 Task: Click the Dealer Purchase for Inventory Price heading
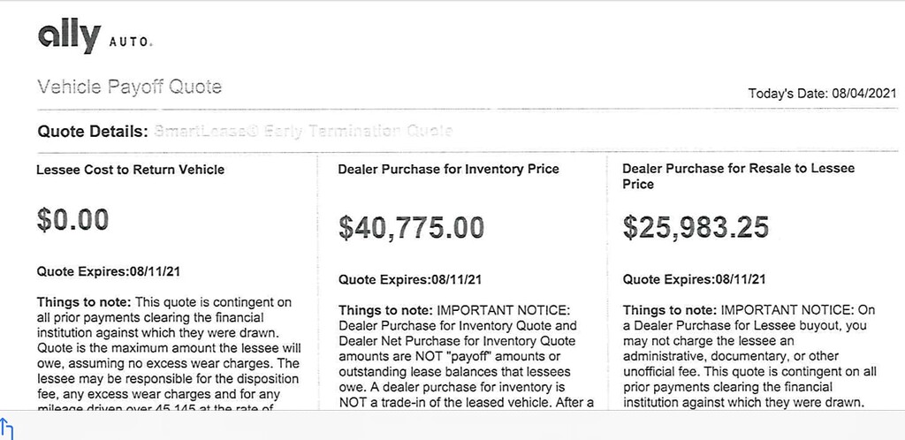(448, 169)
